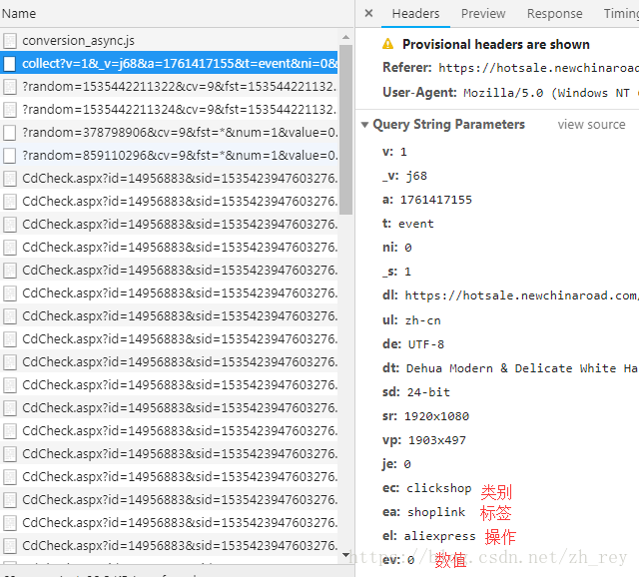Click the 'ul: zh-cn' parameter
This screenshot has height=577, width=639.
click(x=411, y=320)
